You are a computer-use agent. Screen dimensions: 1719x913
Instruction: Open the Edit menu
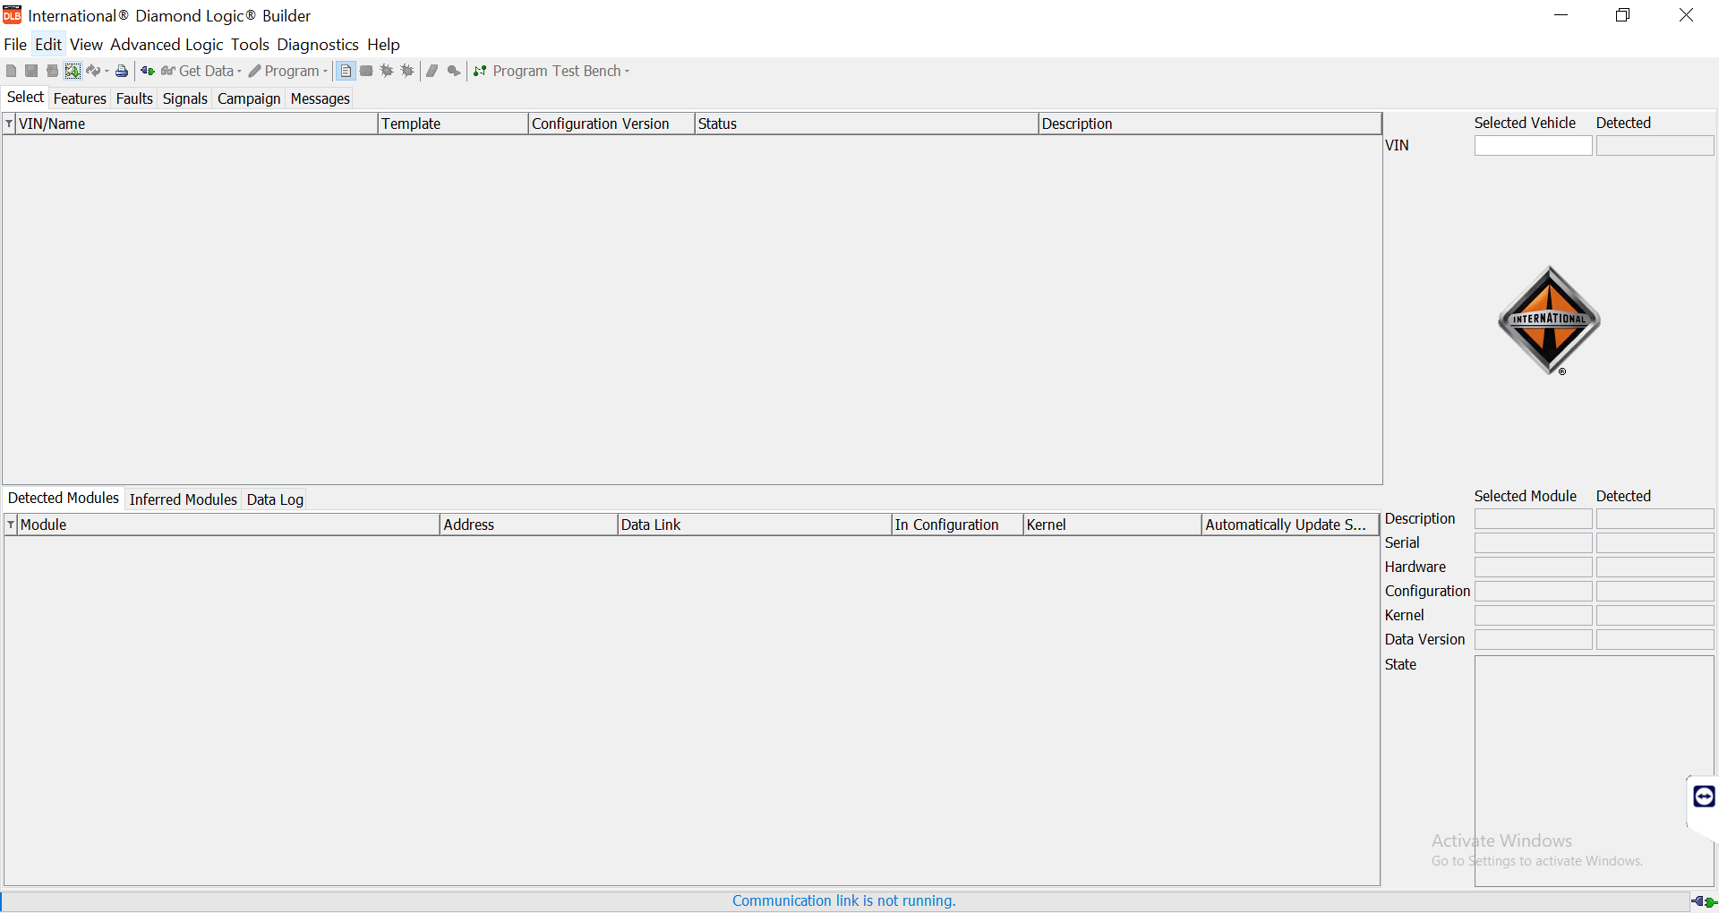click(48, 44)
